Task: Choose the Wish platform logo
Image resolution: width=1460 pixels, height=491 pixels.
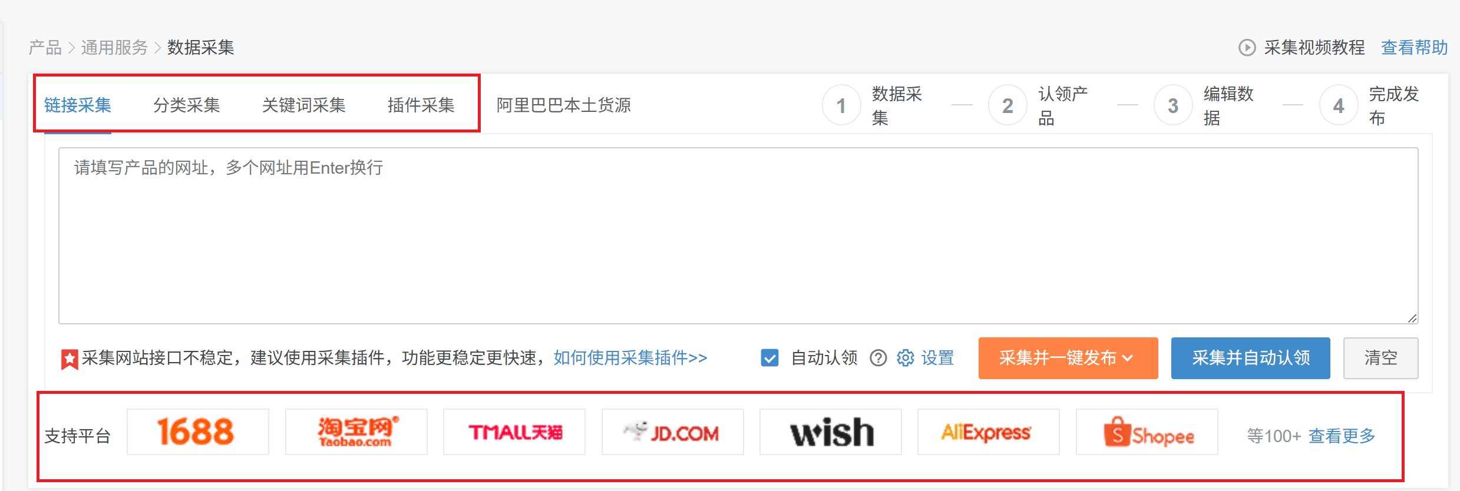Action: (x=831, y=432)
